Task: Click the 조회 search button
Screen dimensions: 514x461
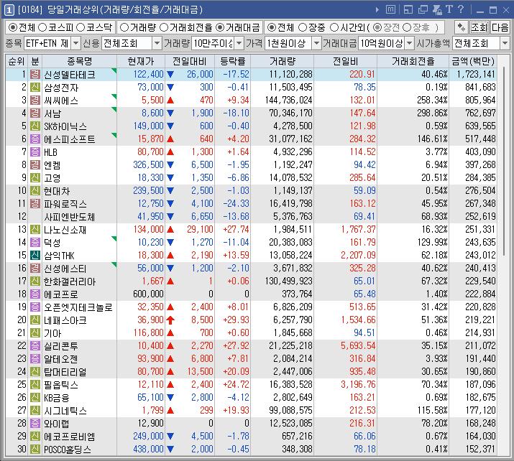Action: point(479,27)
